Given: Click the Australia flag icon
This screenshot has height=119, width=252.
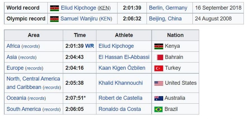Looking at the screenshot, I should [159, 98].
